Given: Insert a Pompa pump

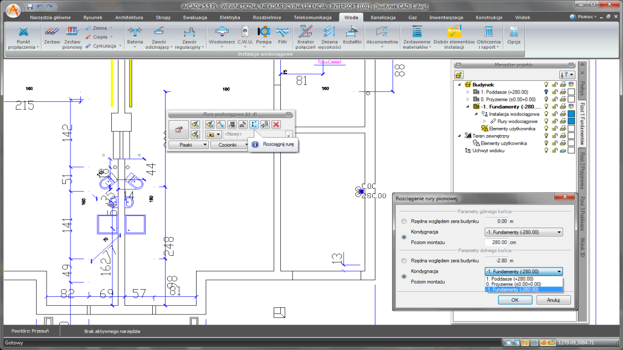Looking at the screenshot, I should point(264,37).
